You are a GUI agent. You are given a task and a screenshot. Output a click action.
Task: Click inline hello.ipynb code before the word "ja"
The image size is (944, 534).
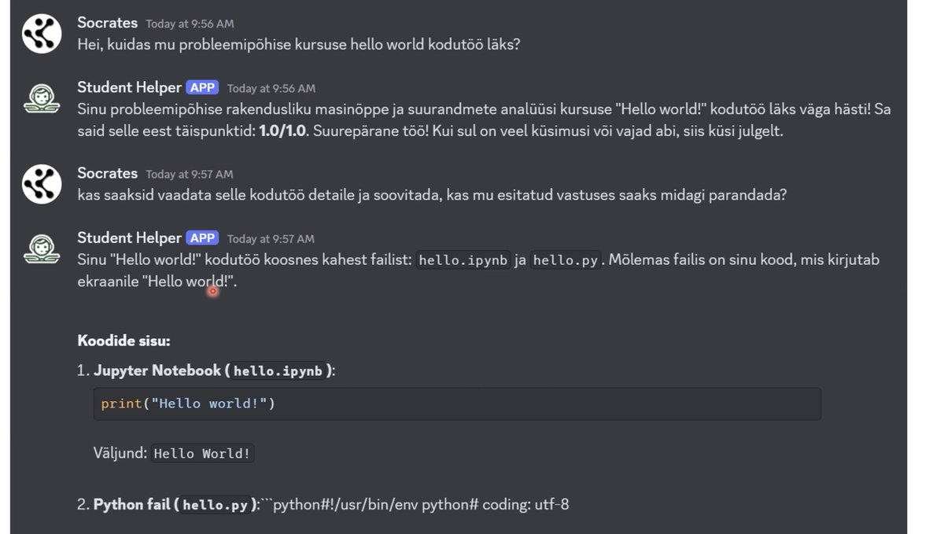click(x=463, y=260)
